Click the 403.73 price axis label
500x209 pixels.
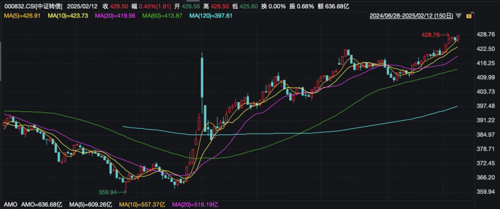click(486, 92)
